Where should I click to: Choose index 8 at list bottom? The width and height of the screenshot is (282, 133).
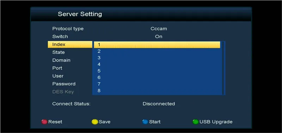[x=157, y=91]
